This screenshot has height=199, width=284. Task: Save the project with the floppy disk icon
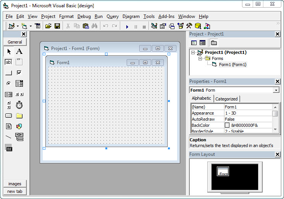pyautogui.click(x=57, y=26)
